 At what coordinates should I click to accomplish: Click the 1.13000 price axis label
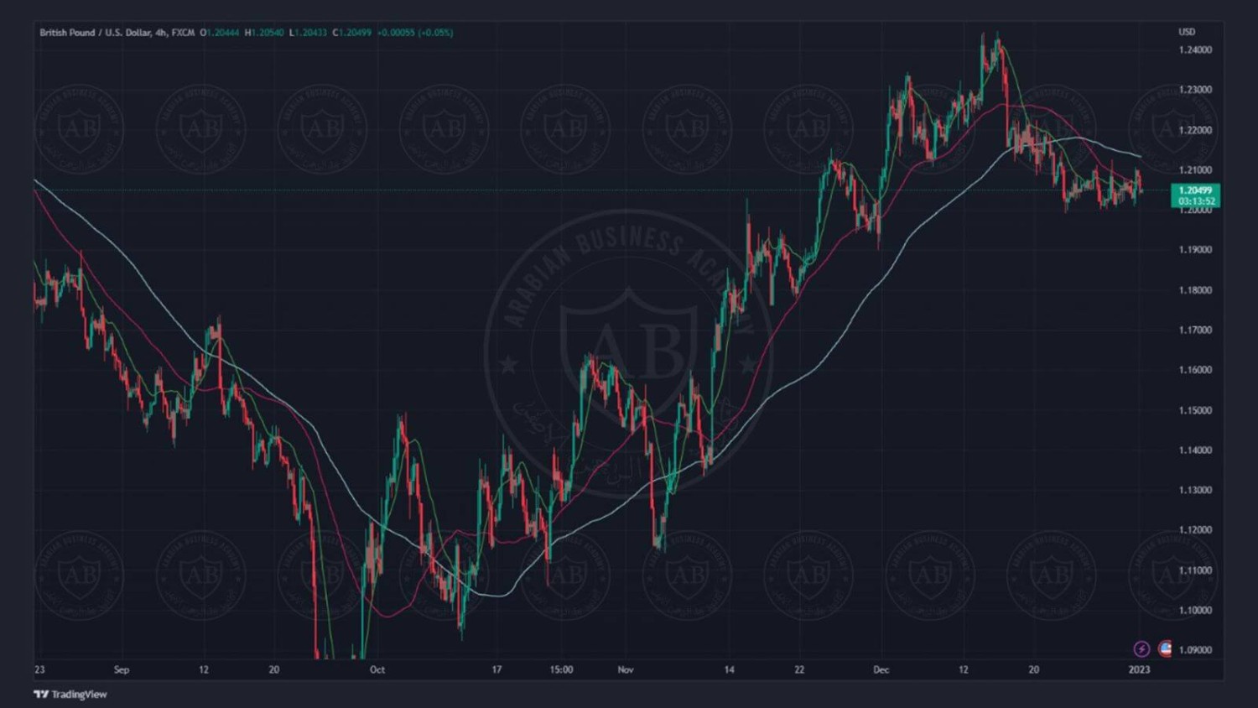[1195, 490]
